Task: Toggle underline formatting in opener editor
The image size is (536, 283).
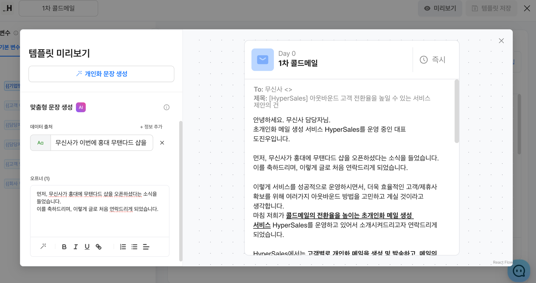Action: tap(87, 247)
